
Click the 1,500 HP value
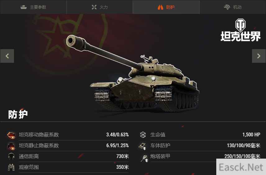[251, 135]
